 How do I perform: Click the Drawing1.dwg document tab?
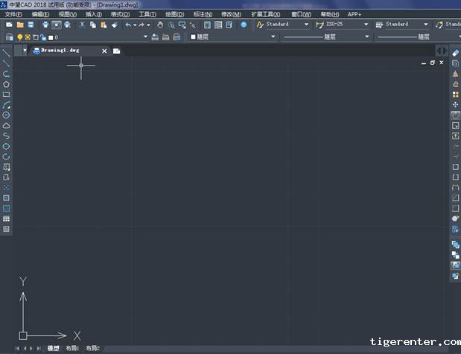[x=60, y=51]
